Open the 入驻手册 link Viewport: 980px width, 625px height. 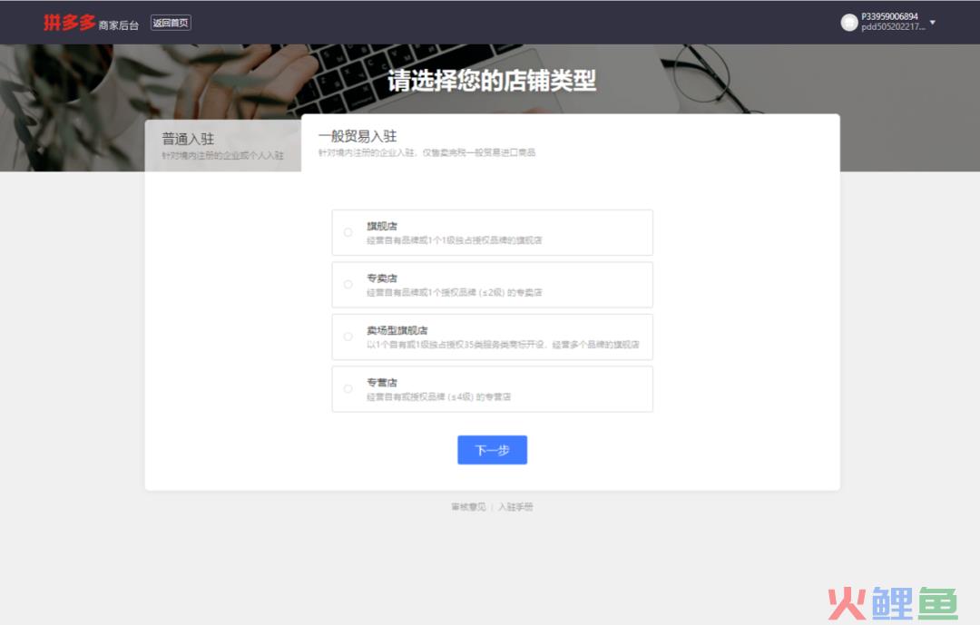[515, 507]
